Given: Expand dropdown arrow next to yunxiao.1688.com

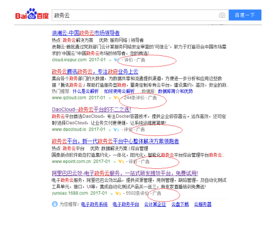Looking at the screenshot, I should (112, 194).
